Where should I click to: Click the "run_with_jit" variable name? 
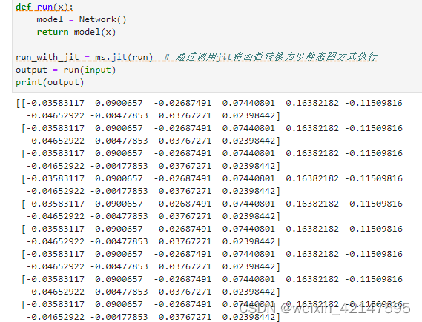(x=47, y=57)
